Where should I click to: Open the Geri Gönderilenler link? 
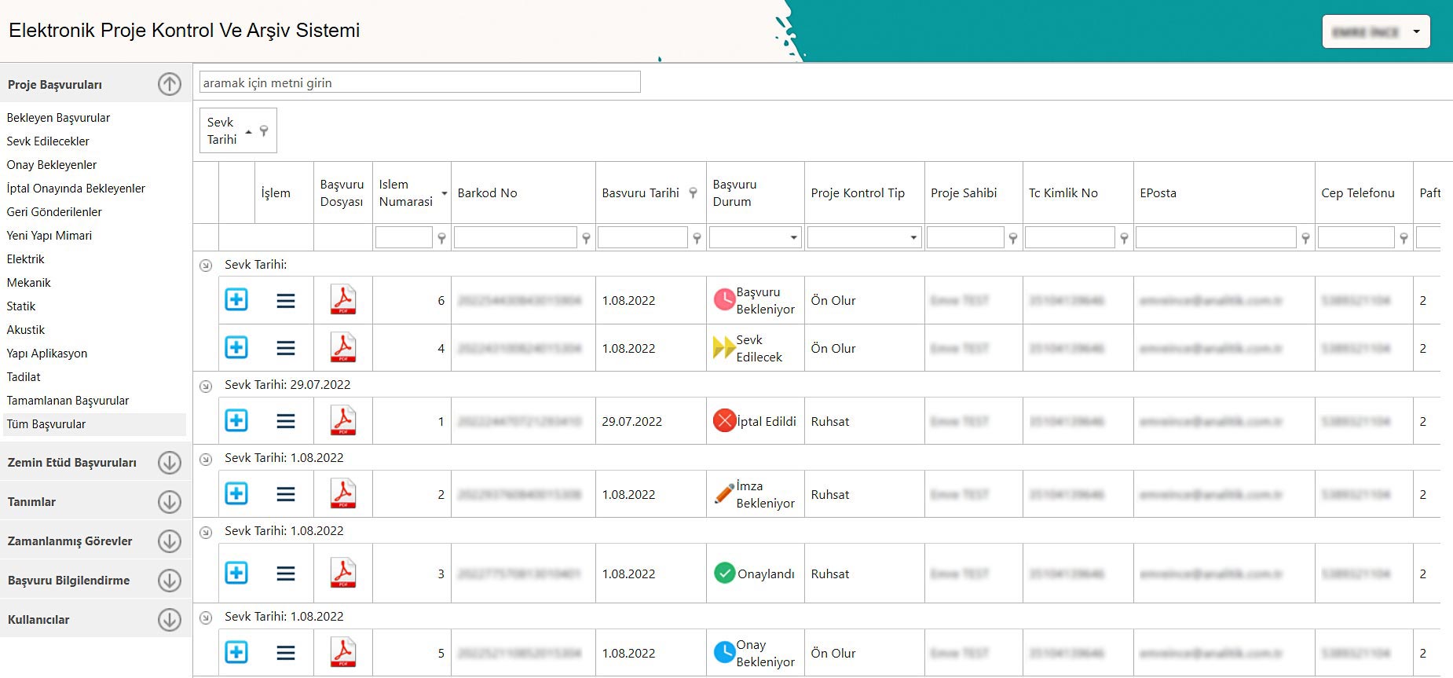[x=54, y=212]
